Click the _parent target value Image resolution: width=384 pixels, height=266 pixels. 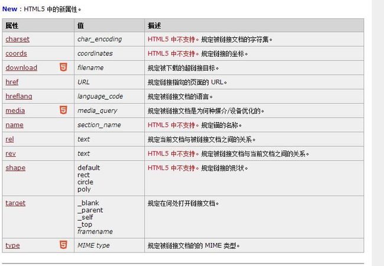point(90,210)
